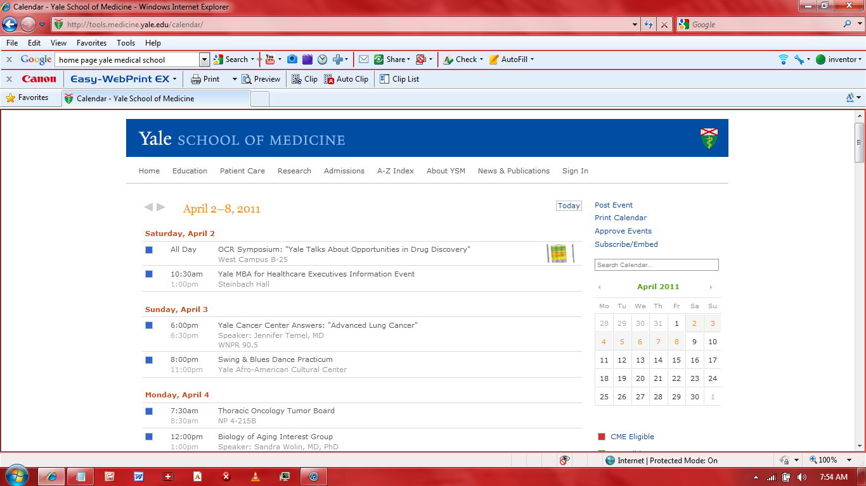Click the popup blocker icon in Google toolbar

pyautogui.click(x=421, y=59)
